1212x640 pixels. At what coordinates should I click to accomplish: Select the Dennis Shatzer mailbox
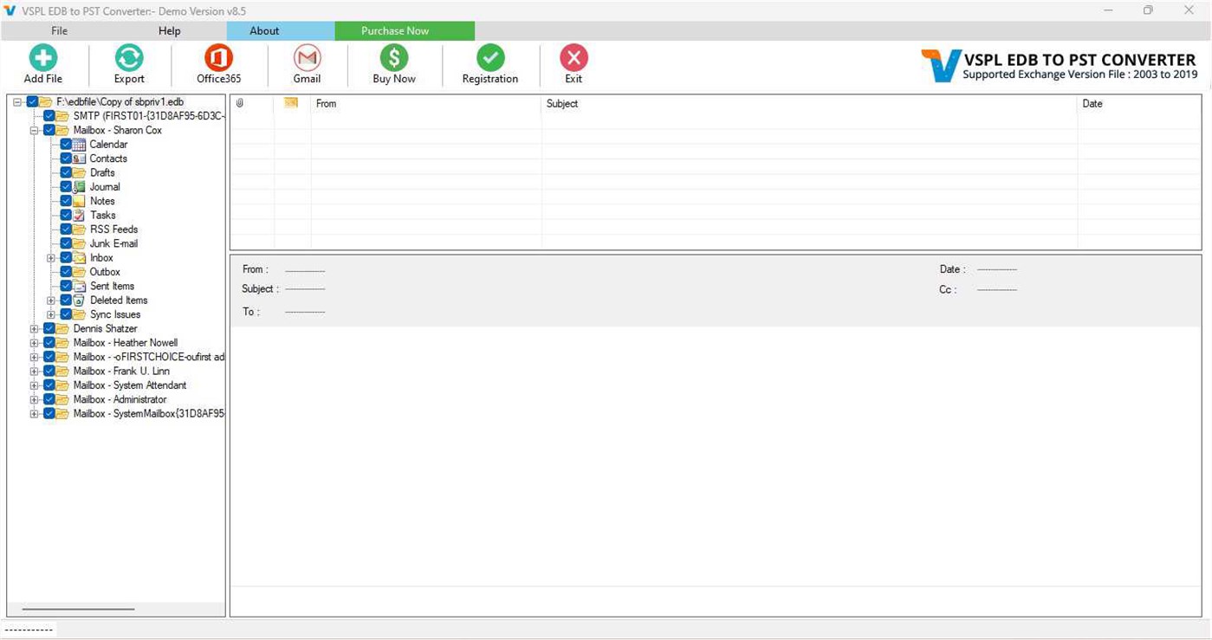coord(103,328)
